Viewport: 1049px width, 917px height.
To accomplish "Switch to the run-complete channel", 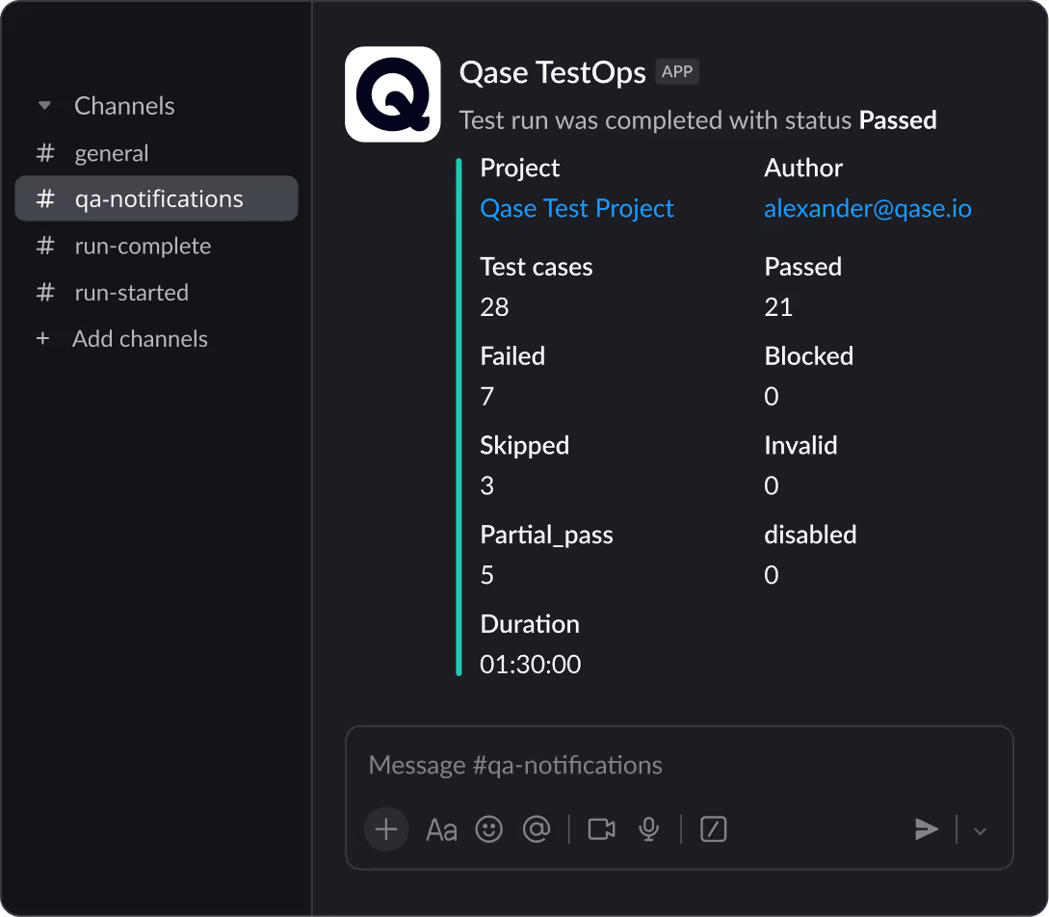I will pyautogui.click(x=143, y=246).
